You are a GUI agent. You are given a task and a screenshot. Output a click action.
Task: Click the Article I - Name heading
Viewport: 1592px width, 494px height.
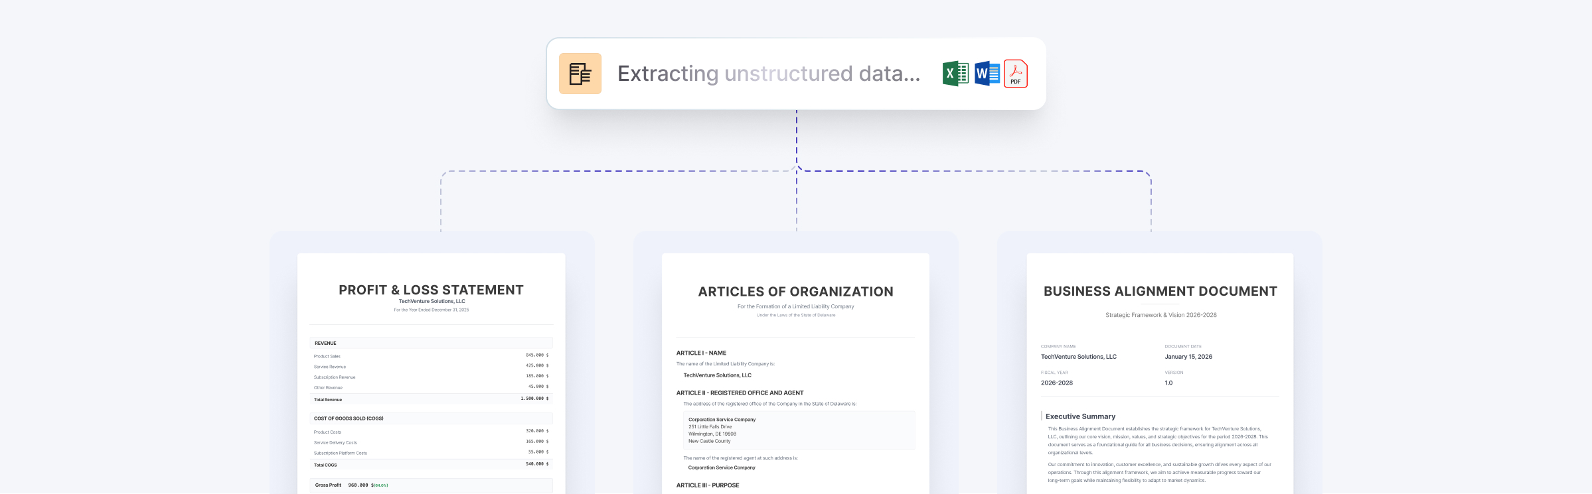coord(701,353)
